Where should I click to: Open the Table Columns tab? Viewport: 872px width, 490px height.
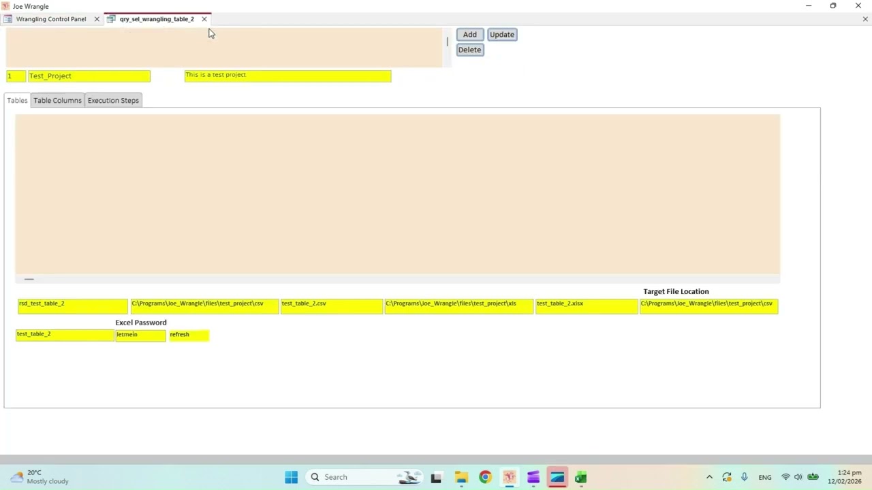pos(57,100)
